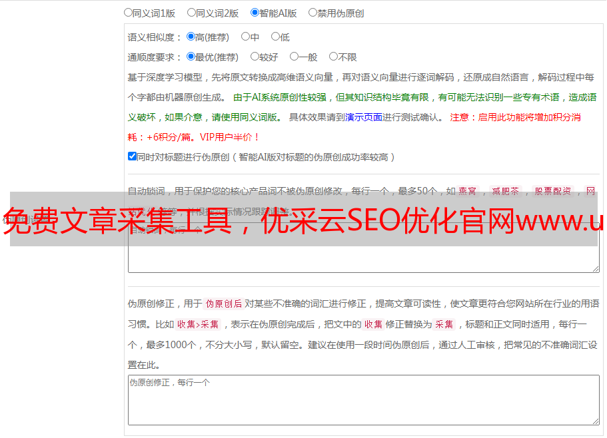This screenshot has height=438, width=607.
Task: Select 禁用伪原创 radio option
Action: (312, 13)
